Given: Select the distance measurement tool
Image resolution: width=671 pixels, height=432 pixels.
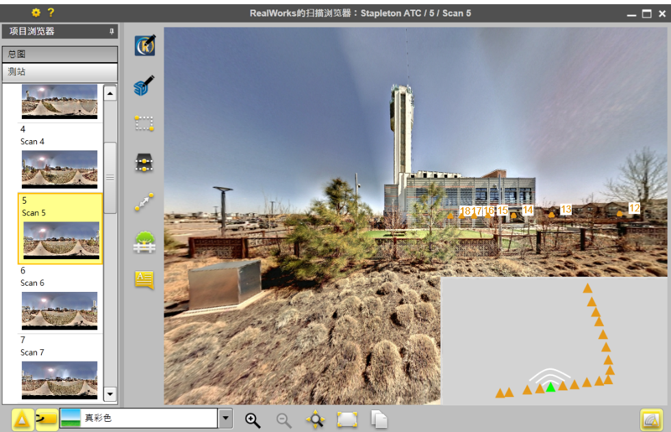Looking at the screenshot, I should (144, 202).
